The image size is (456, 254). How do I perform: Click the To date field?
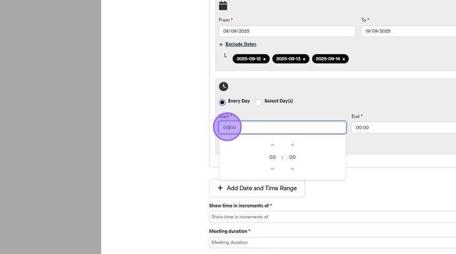pyautogui.click(x=407, y=31)
